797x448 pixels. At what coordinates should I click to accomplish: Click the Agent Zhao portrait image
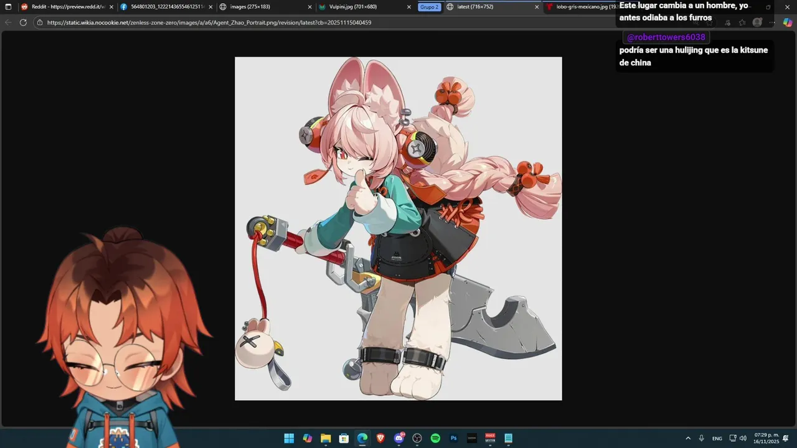[x=398, y=228]
